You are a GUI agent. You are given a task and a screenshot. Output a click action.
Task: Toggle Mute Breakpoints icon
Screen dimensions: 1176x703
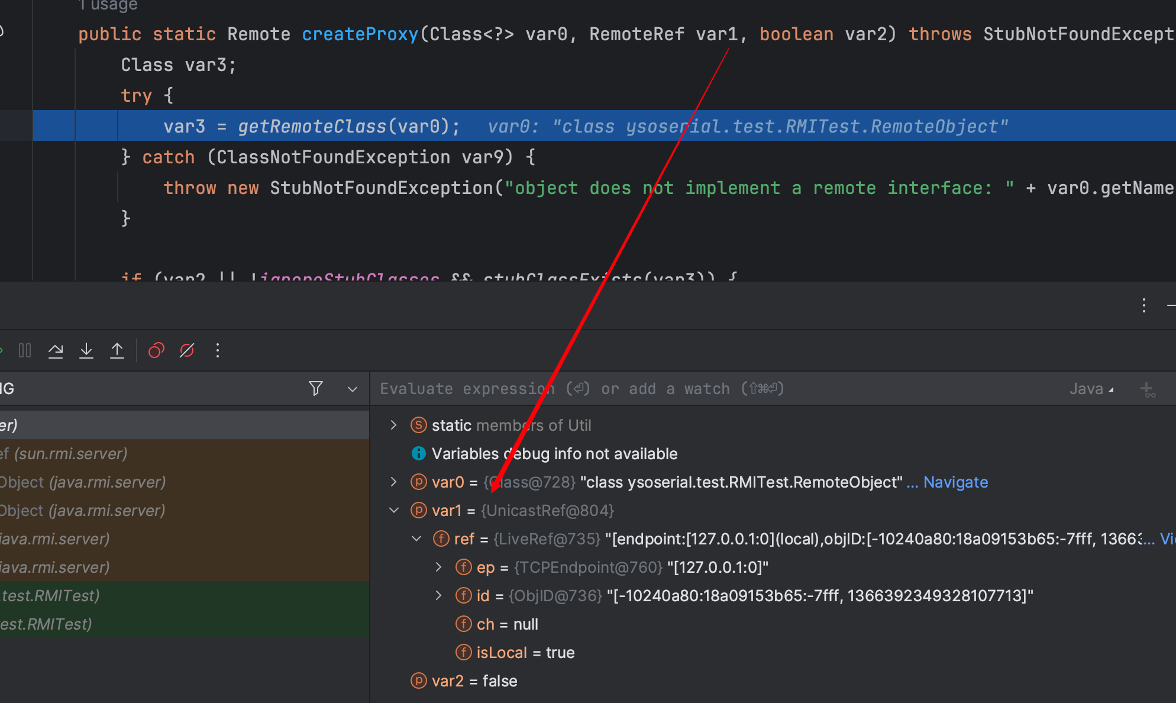pos(187,351)
